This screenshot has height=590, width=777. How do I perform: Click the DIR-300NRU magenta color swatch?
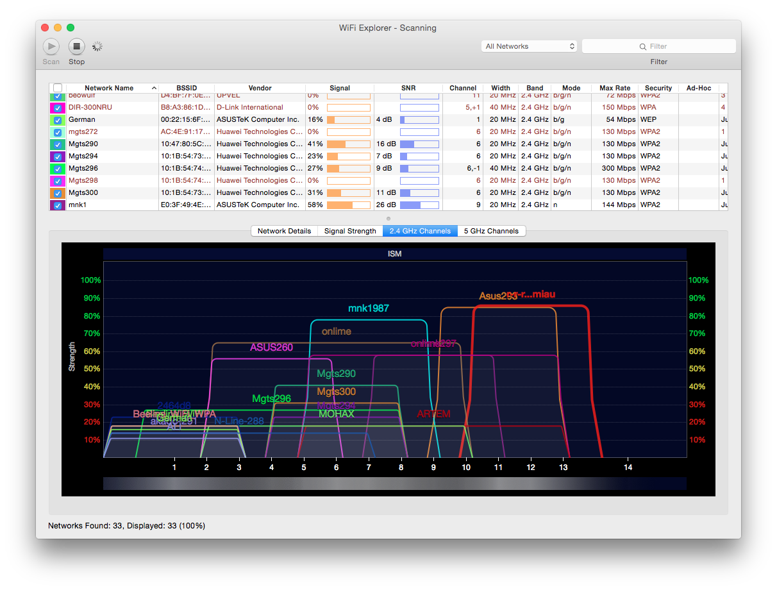tap(57, 107)
